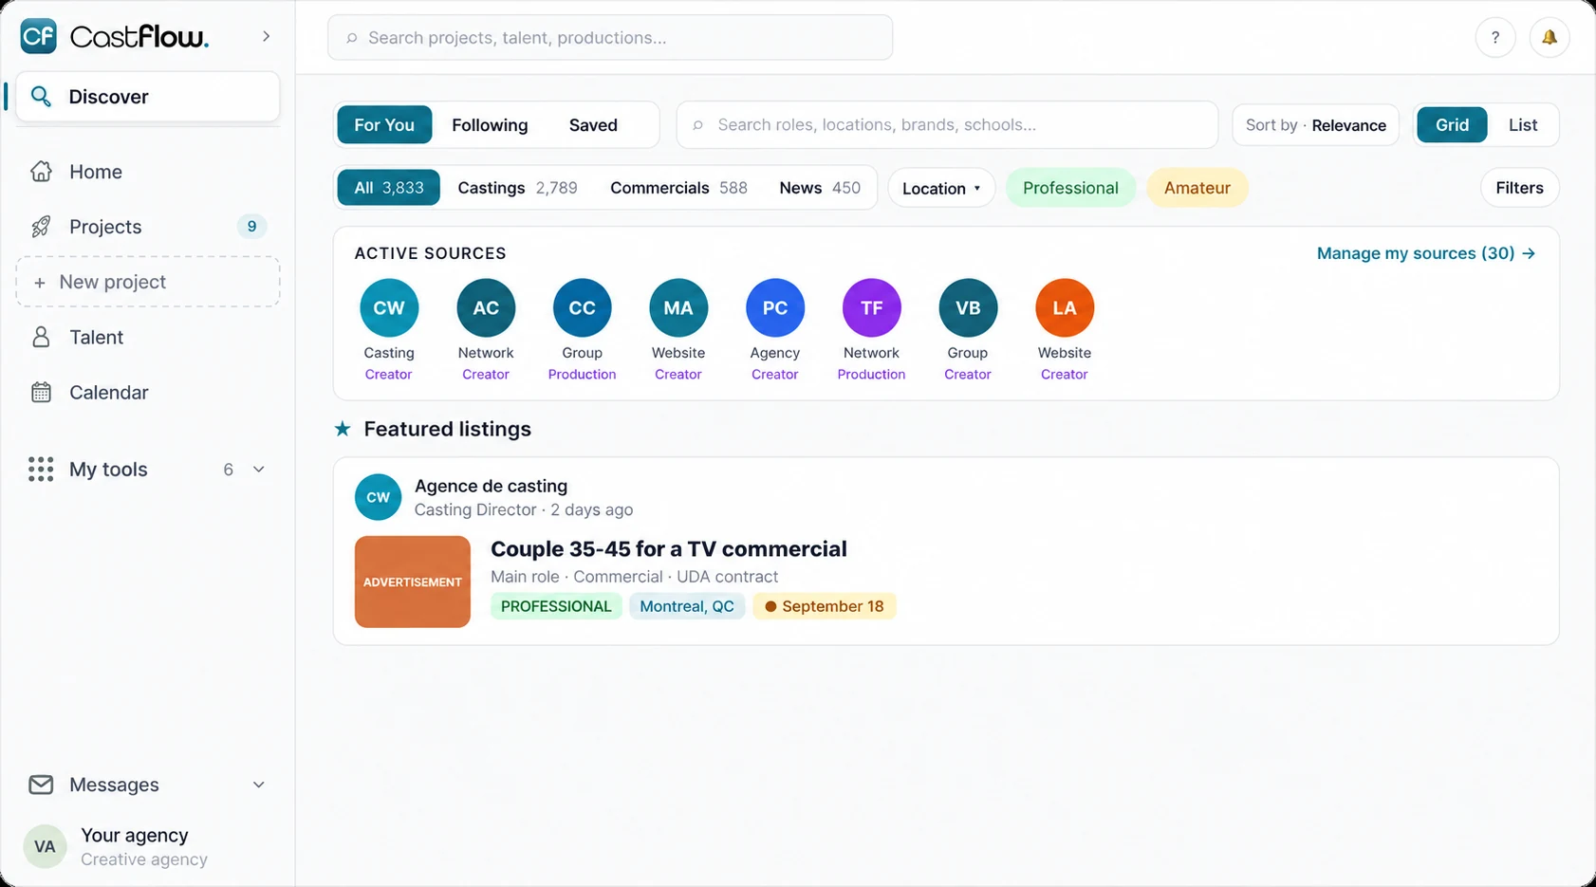
Task: Open the Discover section
Action: click(x=148, y=97)
